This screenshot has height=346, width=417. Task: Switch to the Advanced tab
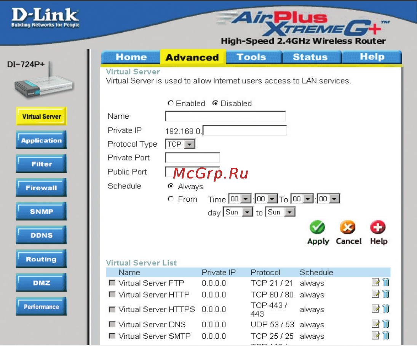point(193,57)
